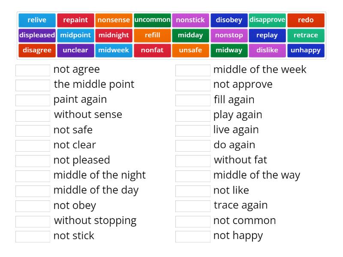The width and height of the screenshot is (343, 257).
Task: Click the answer box beside 'trace again'
Action: [193, 205]
